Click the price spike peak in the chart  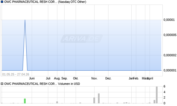25,20
